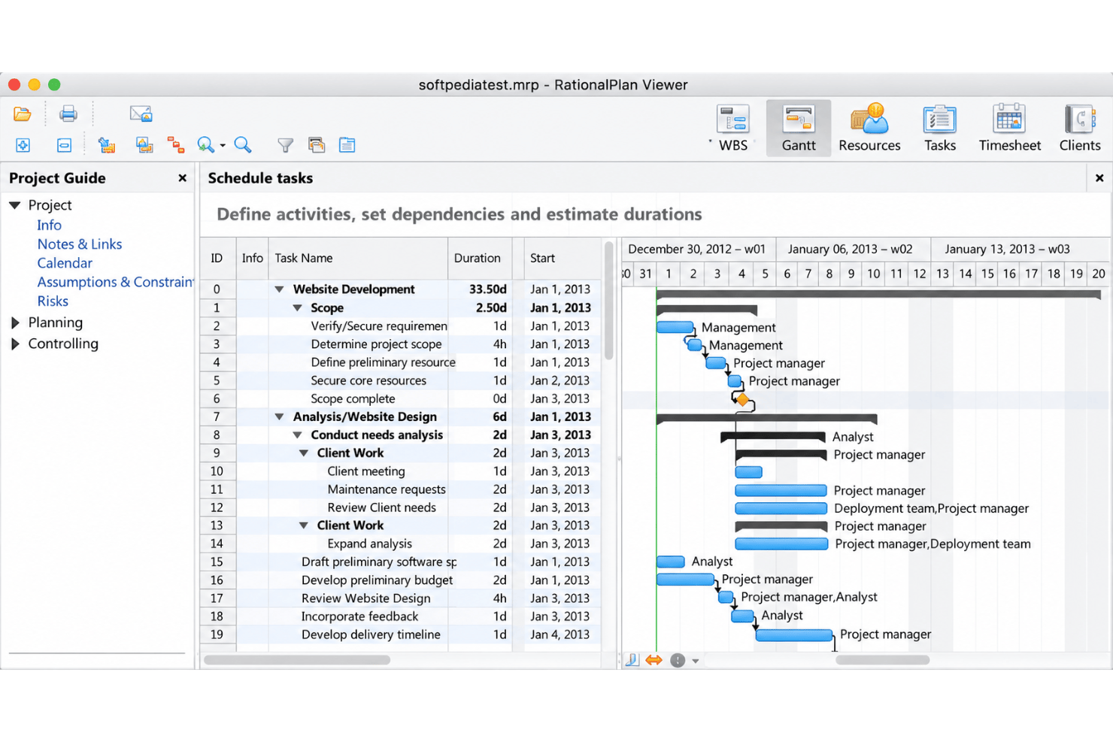Open Assumptions & Constraints link
Viewport: 1113px width, 742px height.
click(115, 282)
